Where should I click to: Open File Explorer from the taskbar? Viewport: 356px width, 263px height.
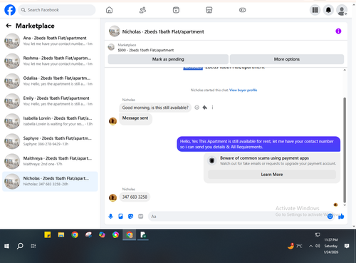61,235
